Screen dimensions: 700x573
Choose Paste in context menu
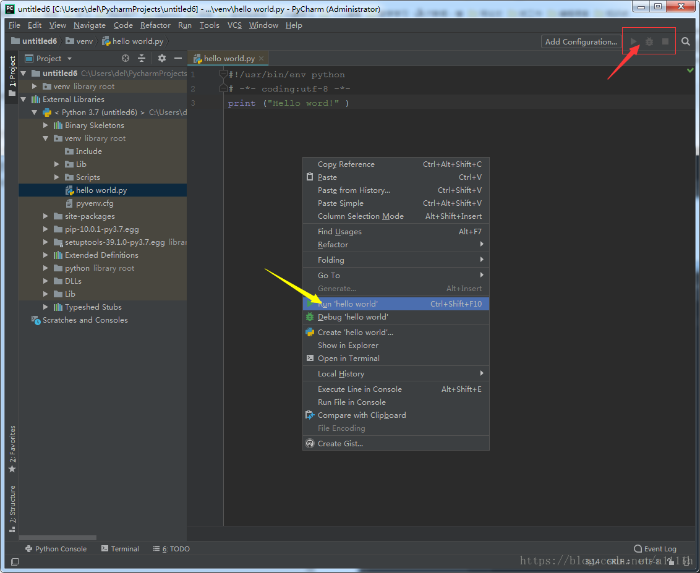[396, 177]
